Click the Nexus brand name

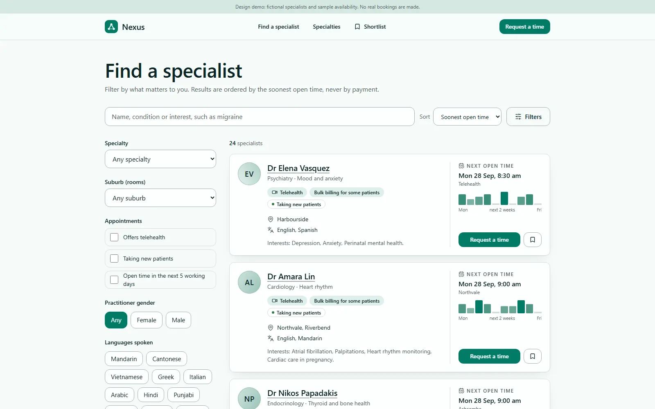point(133,27)
